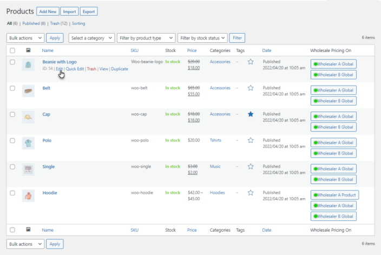This screenshot has height=255, width=381.
Task: Click the Belt product thumbnail image
Action: pyautogui.click(x=28, y=91)
